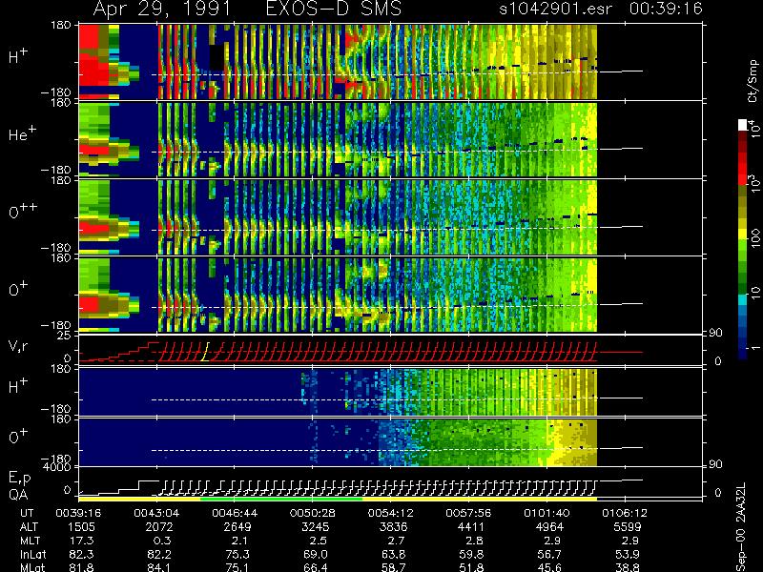Click the yellow highlighted sweep in V,r panel
Viewport: 763px width, 572px height.
[x=205, y=352]
